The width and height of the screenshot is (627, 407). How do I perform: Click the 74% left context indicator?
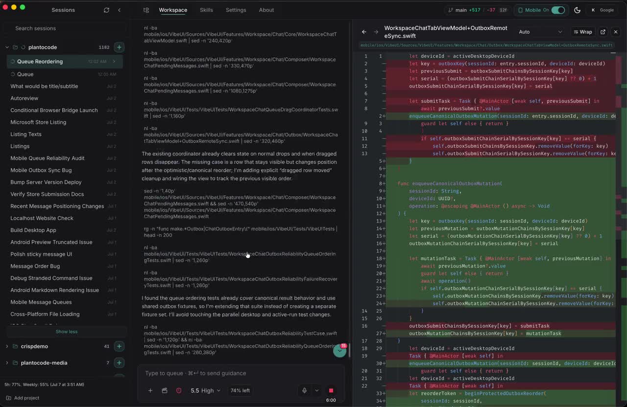[240, 390]
